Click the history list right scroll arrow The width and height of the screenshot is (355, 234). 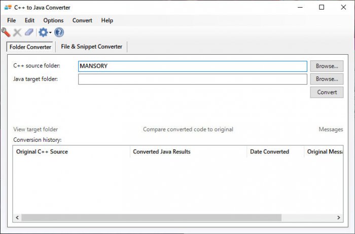(x=339, y=217)
